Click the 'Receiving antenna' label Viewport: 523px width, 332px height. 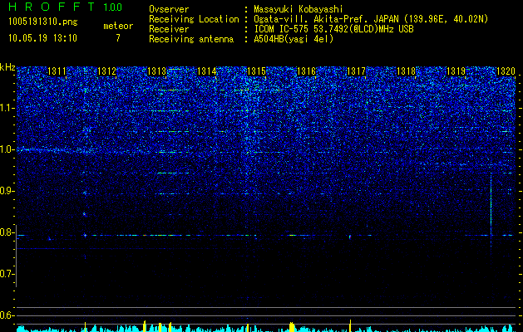click(191, 39)
